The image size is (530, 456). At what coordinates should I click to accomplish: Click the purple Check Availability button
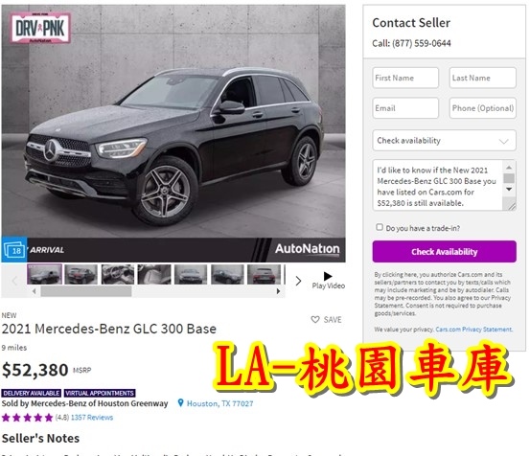444,252
